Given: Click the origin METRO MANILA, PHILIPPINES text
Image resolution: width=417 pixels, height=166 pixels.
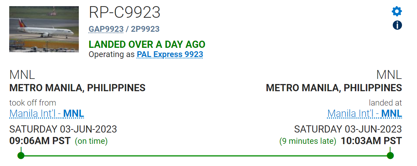Looking at the screenshot, I should click(x=77, y=88).
